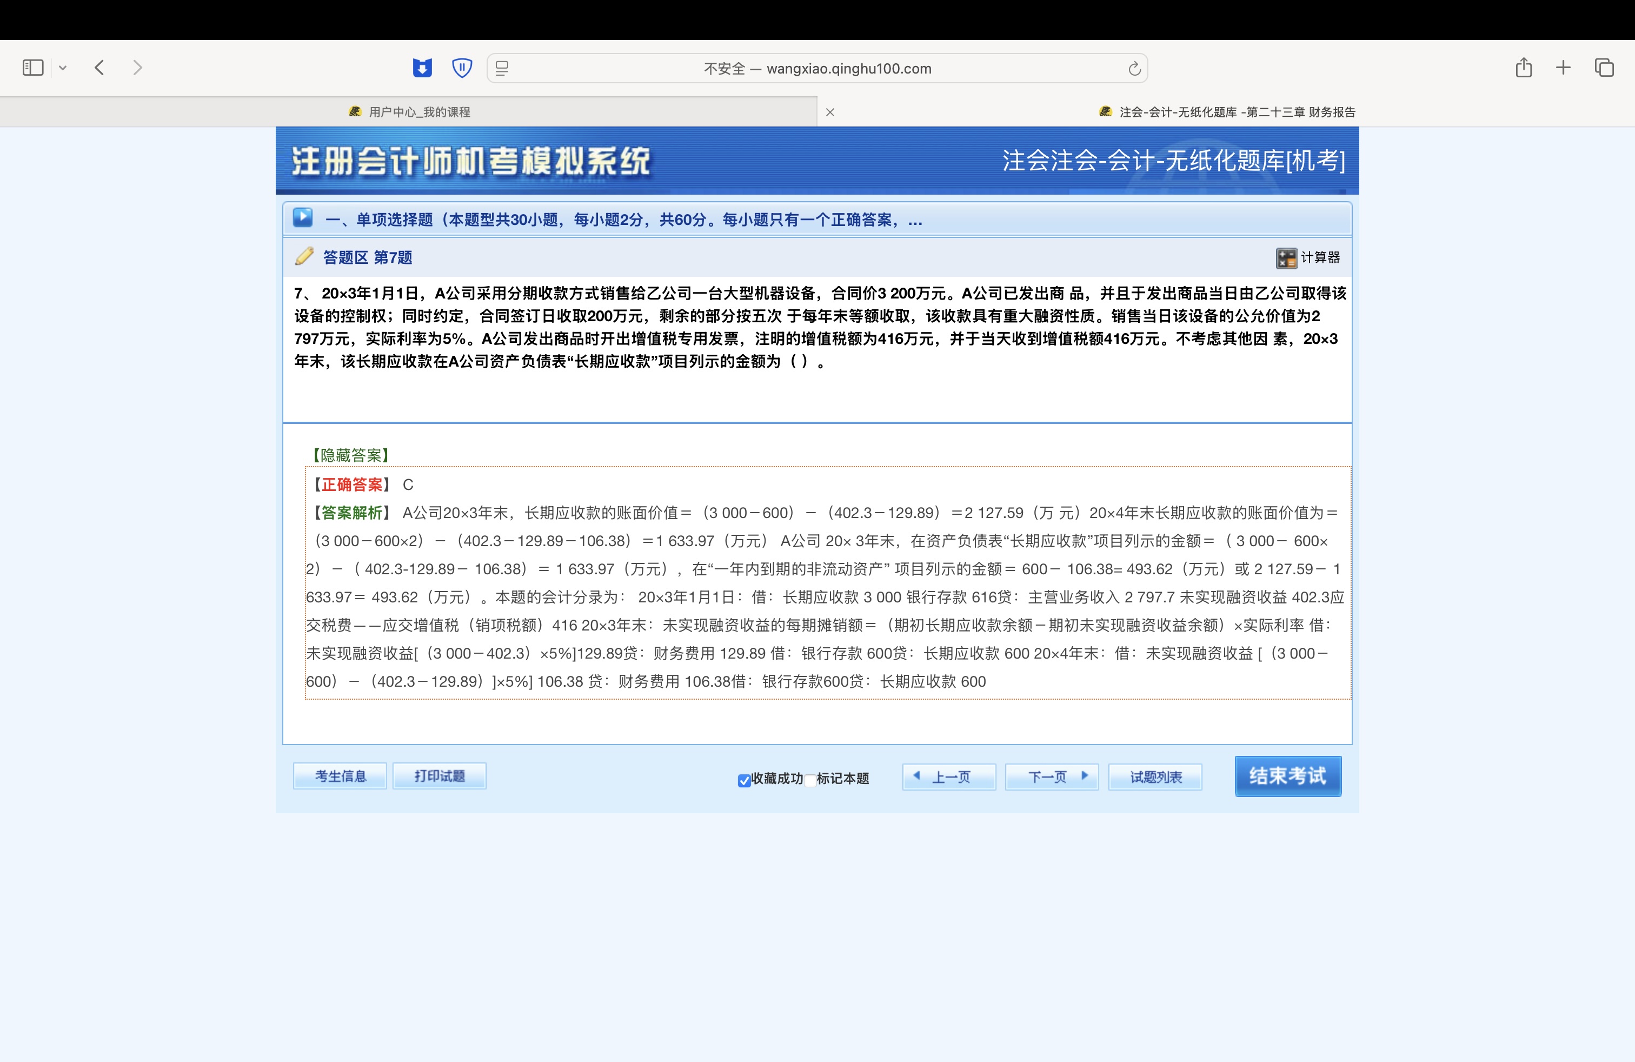Viewport: 1635px width, 1062px height.
Task: Open the blue bookmark shield extension icon
Action: coord(422,67)
